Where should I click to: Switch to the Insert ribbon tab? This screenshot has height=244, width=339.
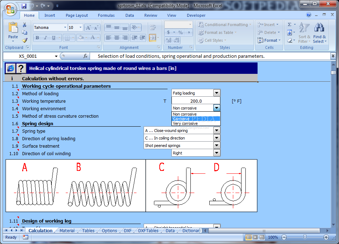click(x=50, y=15)
